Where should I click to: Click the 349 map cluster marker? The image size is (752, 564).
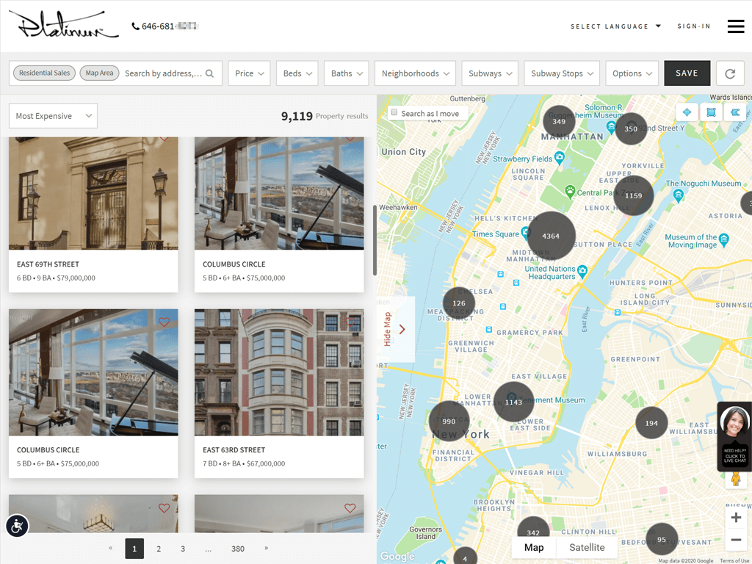point(559,122)
